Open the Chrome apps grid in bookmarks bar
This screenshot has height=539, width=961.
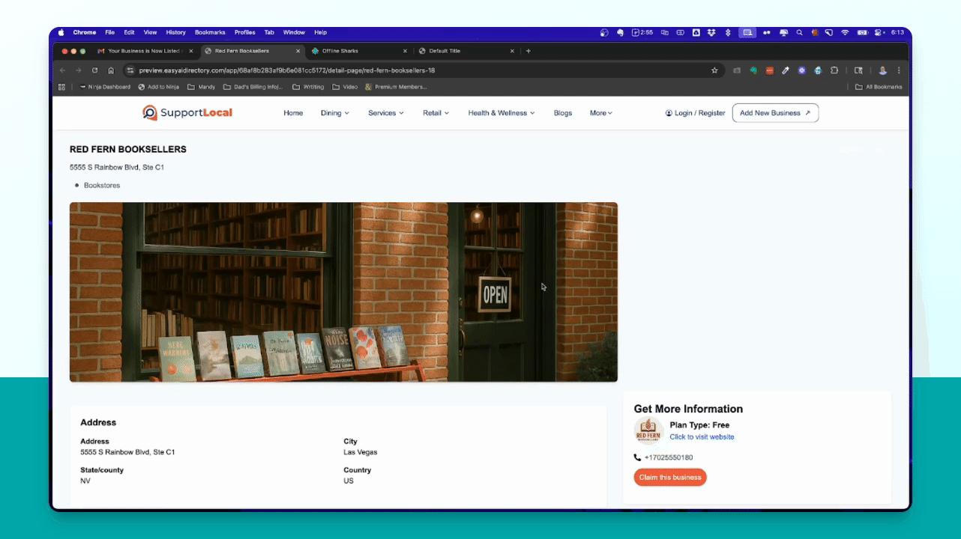(62, 87)
